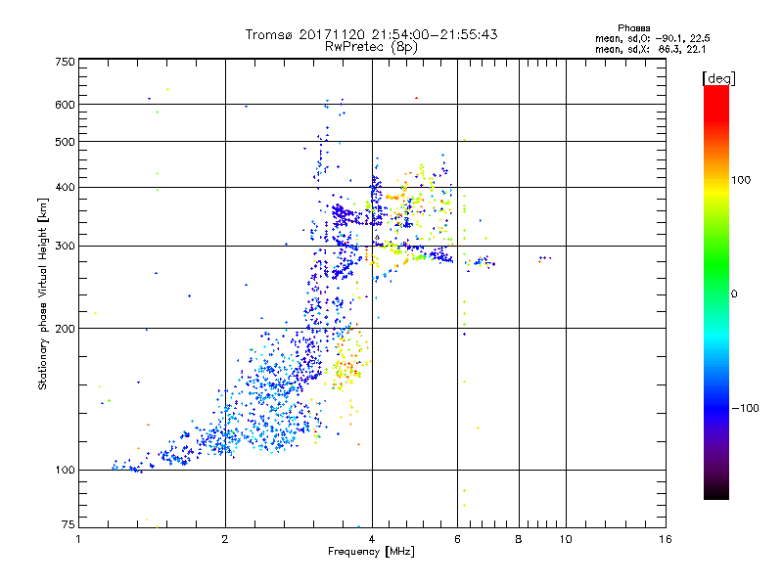Click the '750' virtual height axis label
Screen dimensions: 783x587
65,62
